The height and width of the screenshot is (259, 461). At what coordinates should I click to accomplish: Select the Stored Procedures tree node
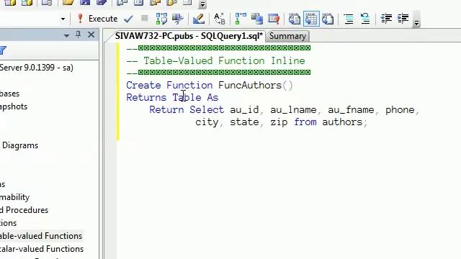pyautogui.click(x=24, y=210)
